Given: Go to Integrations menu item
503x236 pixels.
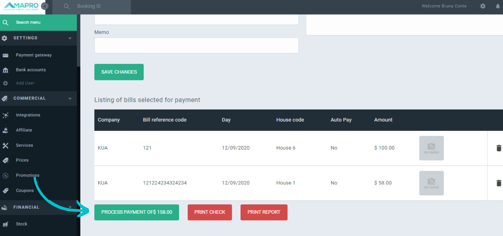Looking at the screenshot, I should click(28, 115).
